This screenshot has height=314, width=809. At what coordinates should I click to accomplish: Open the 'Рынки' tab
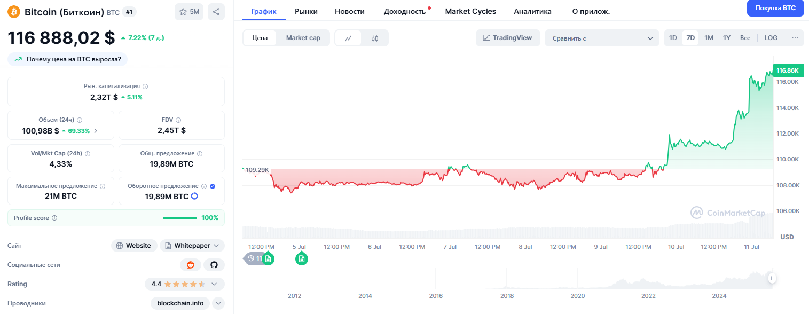point(306,11)
